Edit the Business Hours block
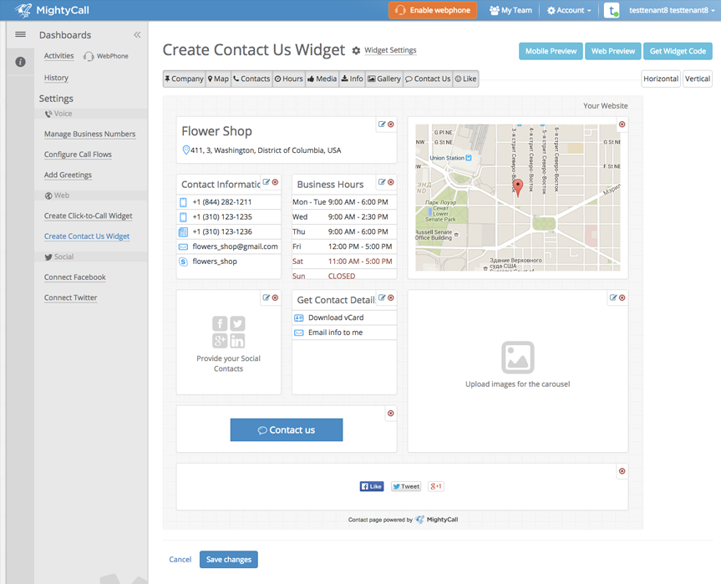Image resolution: width=721 pixels, height=584 pixels. tap(382, 182)
